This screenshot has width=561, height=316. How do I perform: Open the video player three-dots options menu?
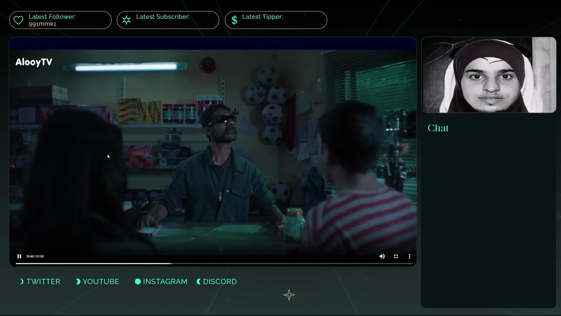409,256
